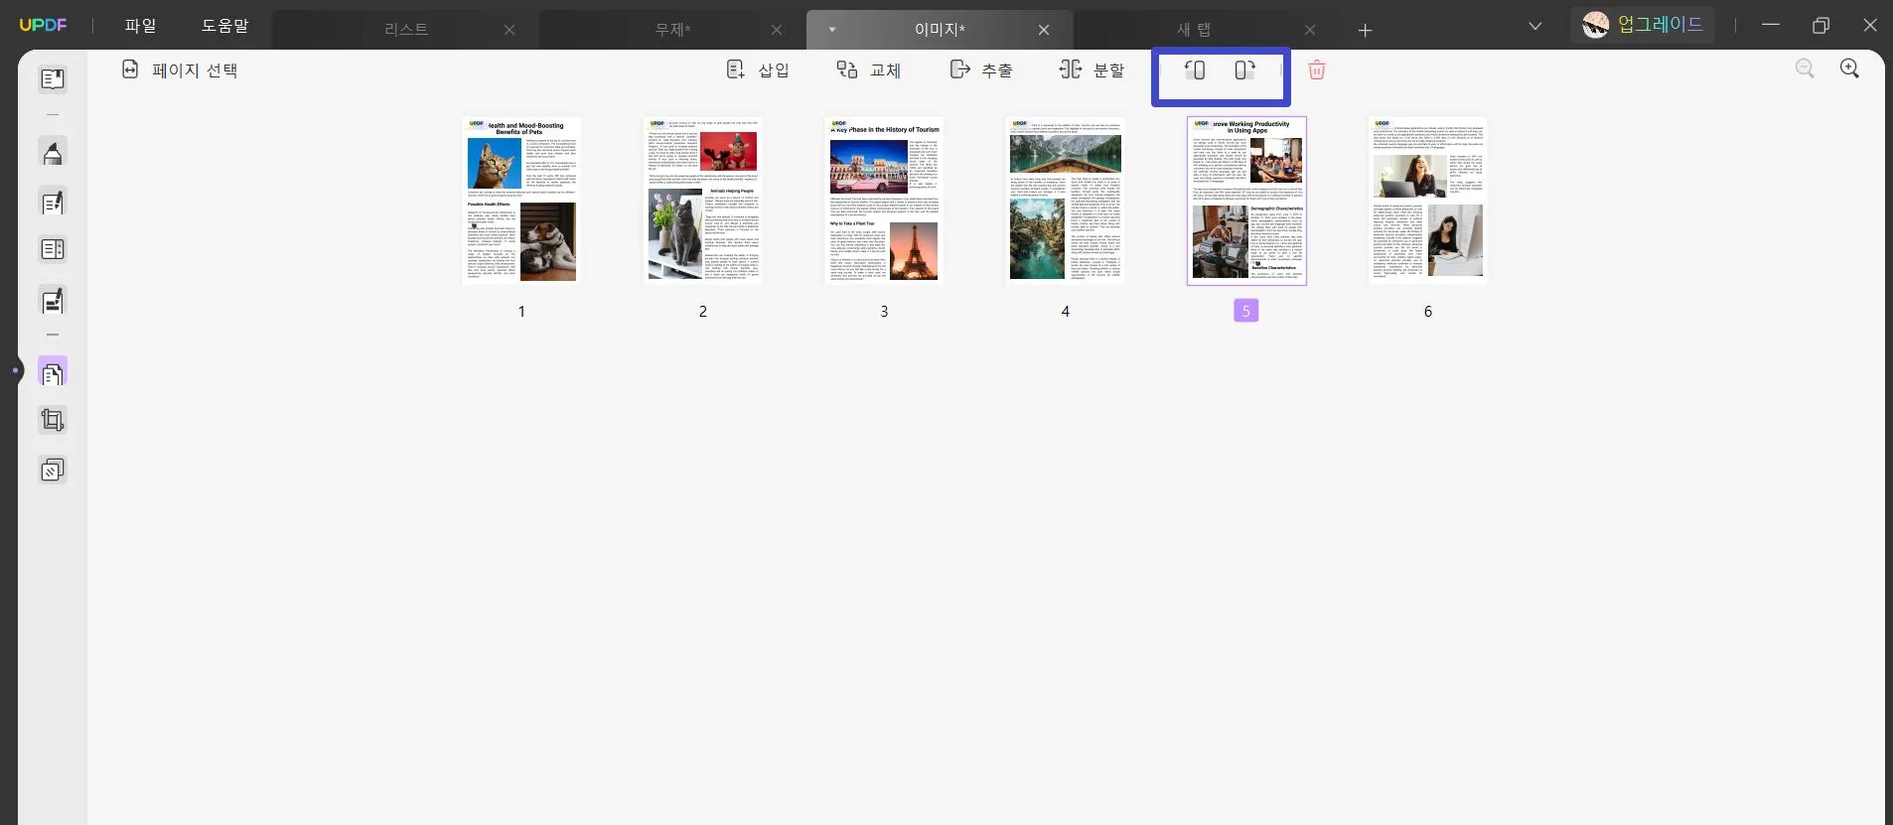Click the 교체 replace button
This screenshot has height=825, width=1893.
[868, 69]
